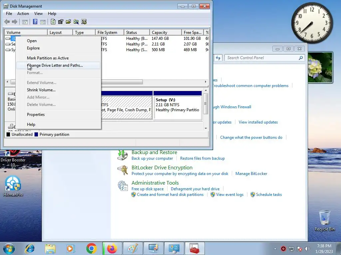
Task: Click the network tray icon
Action: (x=291, y=249)
